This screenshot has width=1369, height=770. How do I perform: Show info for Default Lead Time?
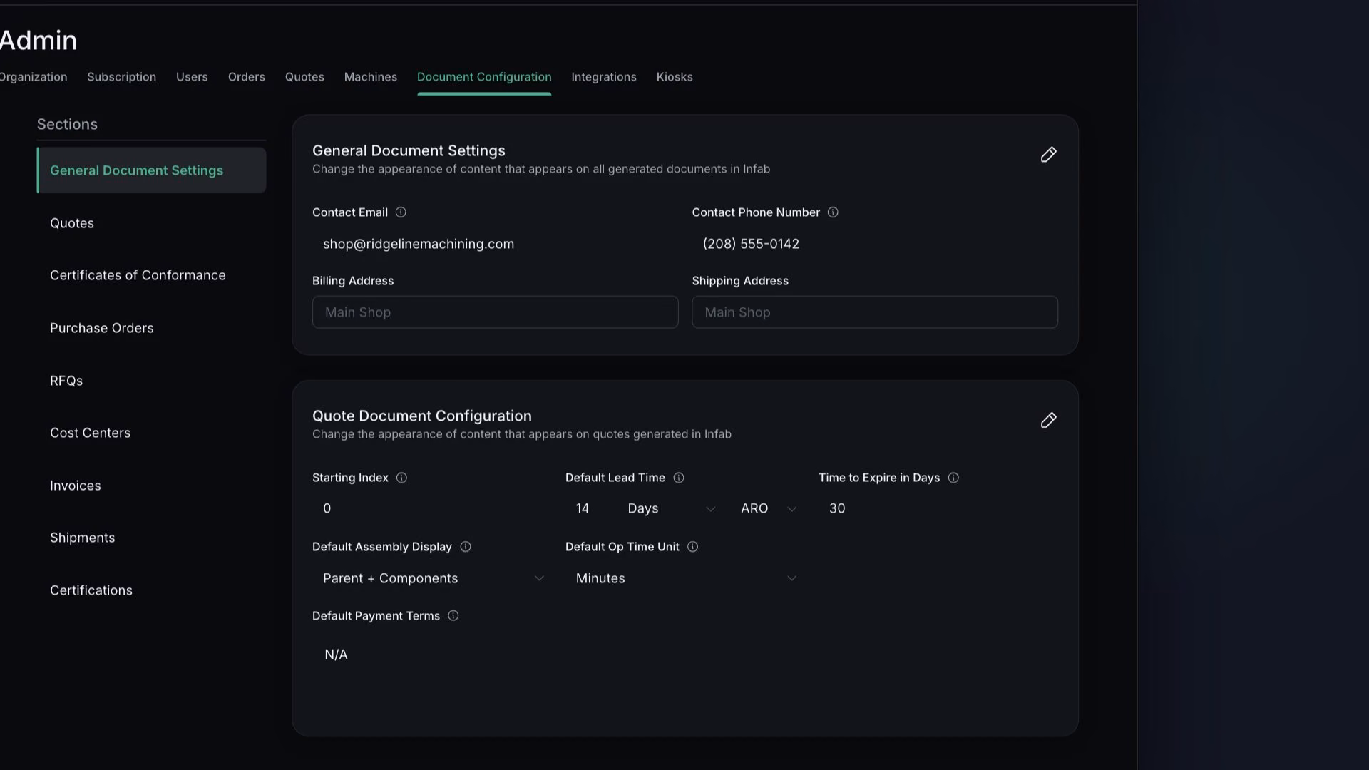[x=679, y=478]
